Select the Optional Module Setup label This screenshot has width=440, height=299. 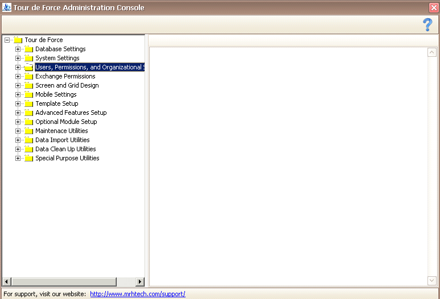pos(66,122)
